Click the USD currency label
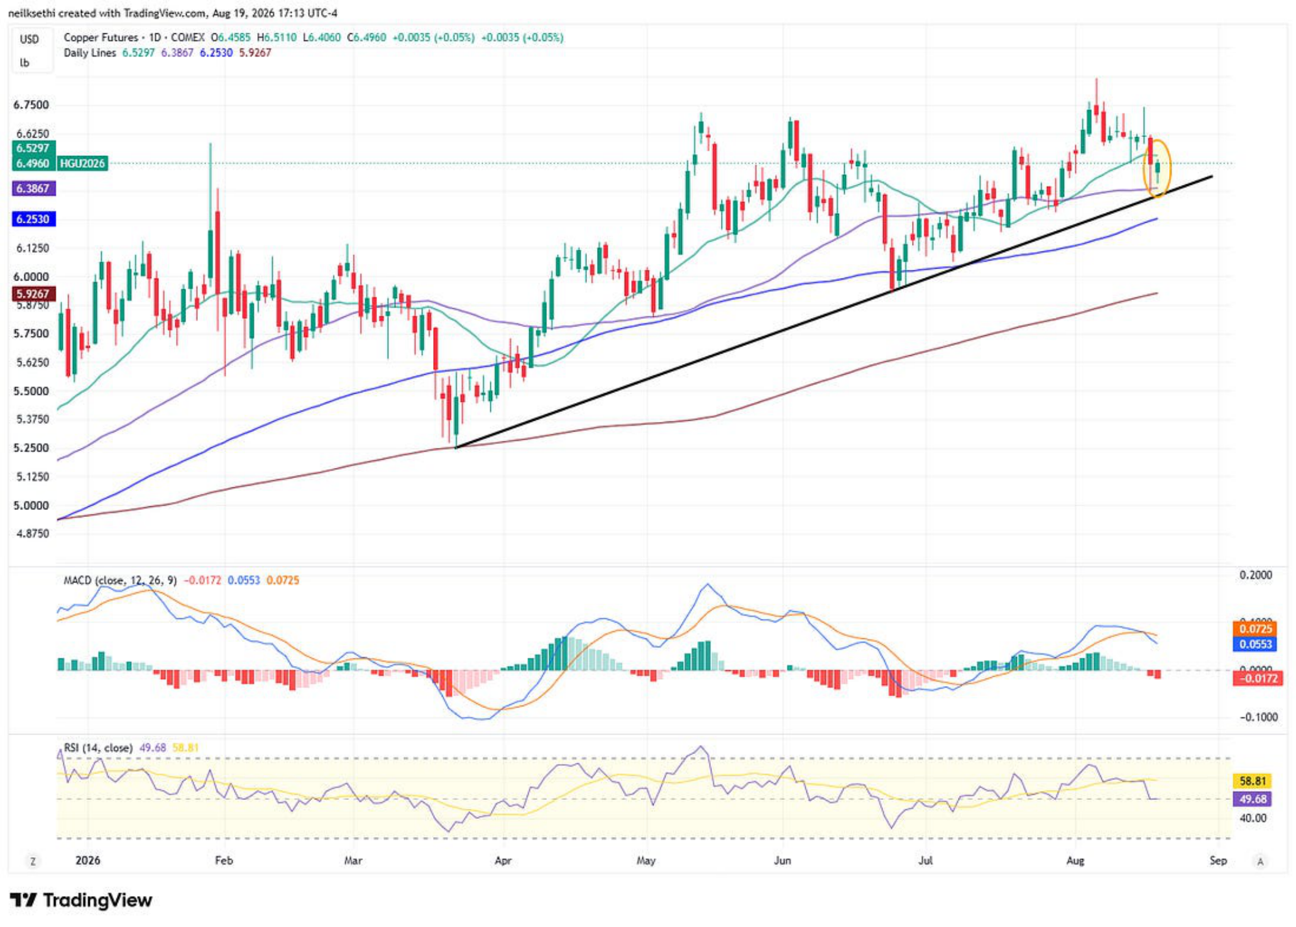This screenshot has width=1296, height=927. coord(30,39)
